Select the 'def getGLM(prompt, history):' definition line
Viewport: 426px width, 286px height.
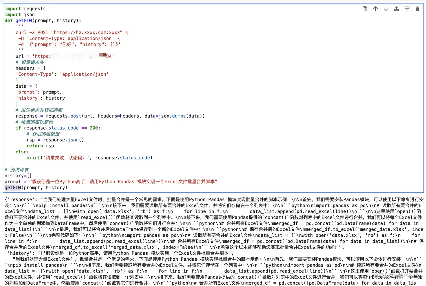43,21
